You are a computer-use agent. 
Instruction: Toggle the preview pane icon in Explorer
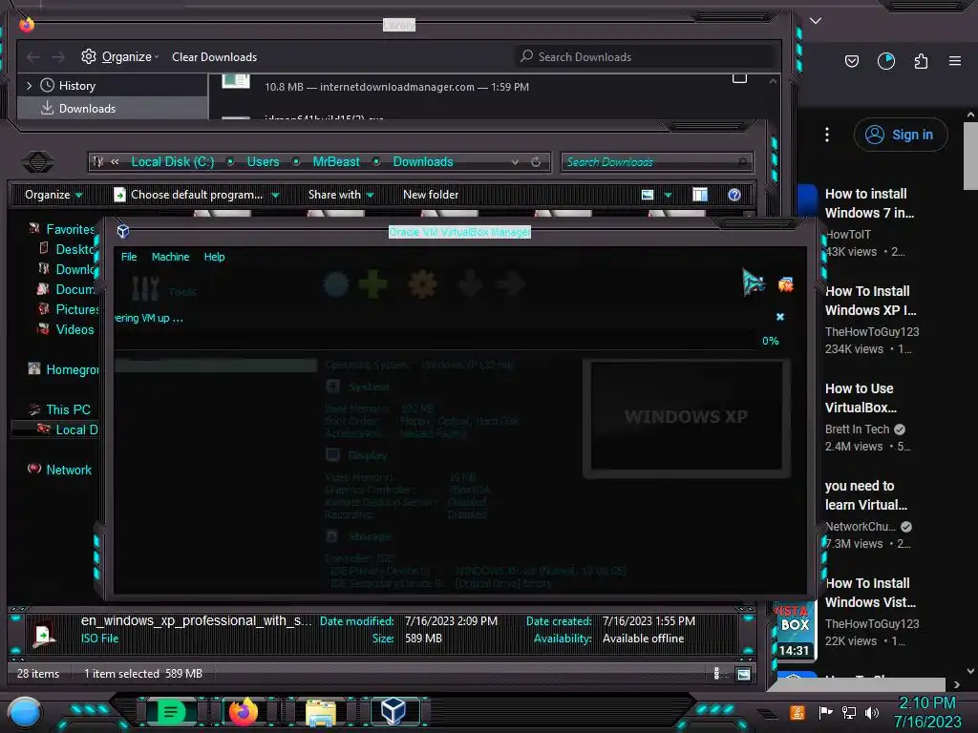click(x=700, y=195)
